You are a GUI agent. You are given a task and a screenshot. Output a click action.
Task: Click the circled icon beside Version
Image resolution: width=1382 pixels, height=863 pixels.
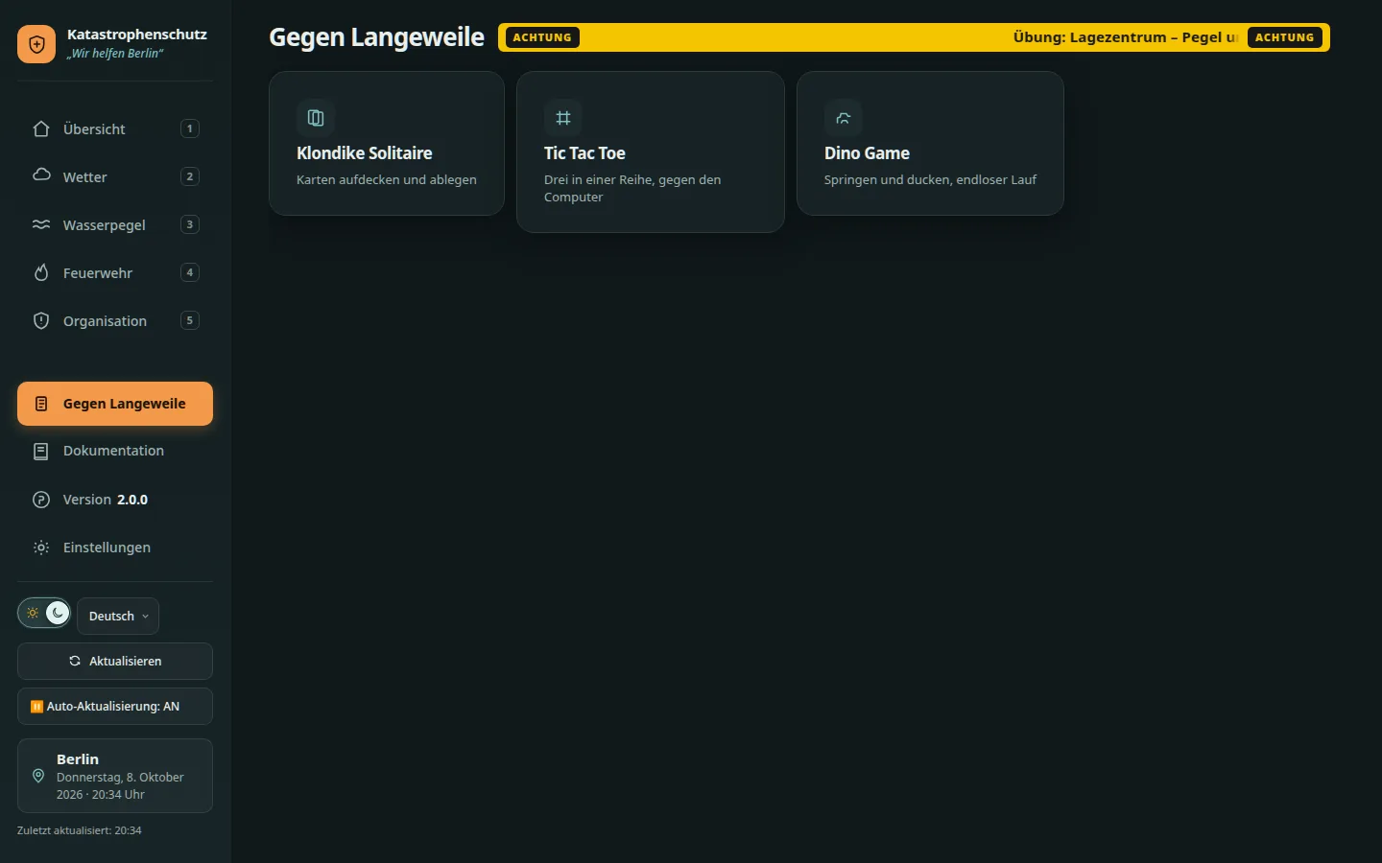pyautogui.click(x=41, y=500)
